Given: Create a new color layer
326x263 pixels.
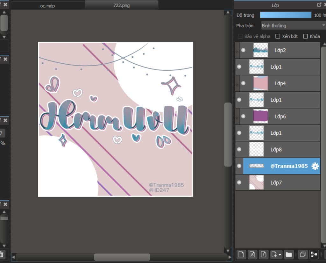Looking at the screenshot, I should [241, 254].
